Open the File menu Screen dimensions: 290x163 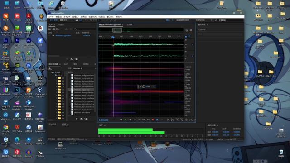[x=51, y=17]
